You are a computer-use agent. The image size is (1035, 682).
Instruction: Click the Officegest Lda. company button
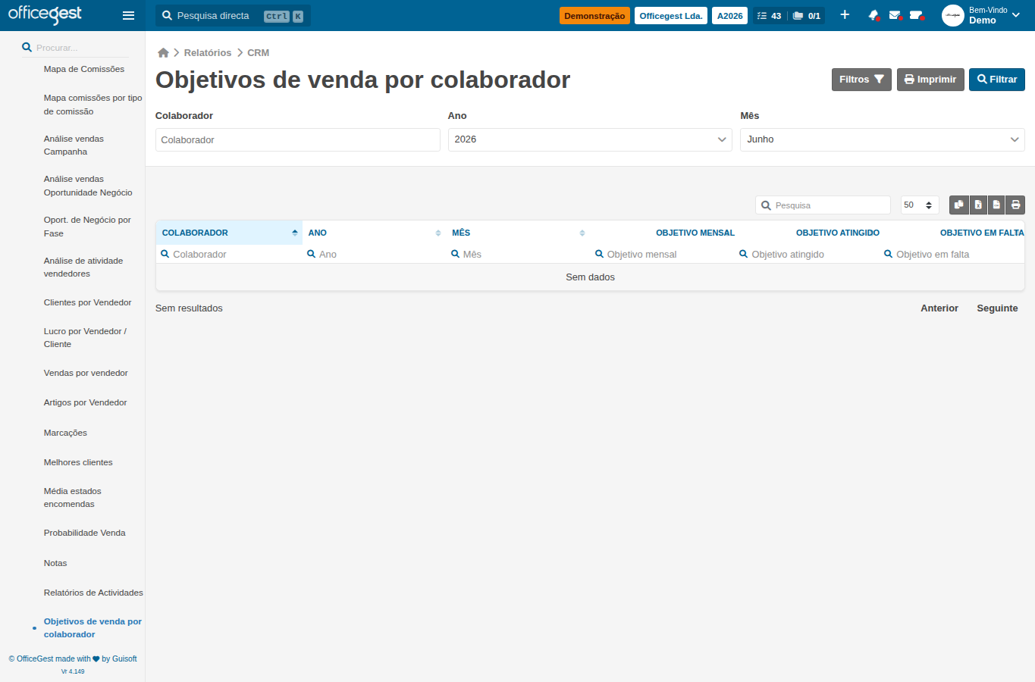point(671,16)
